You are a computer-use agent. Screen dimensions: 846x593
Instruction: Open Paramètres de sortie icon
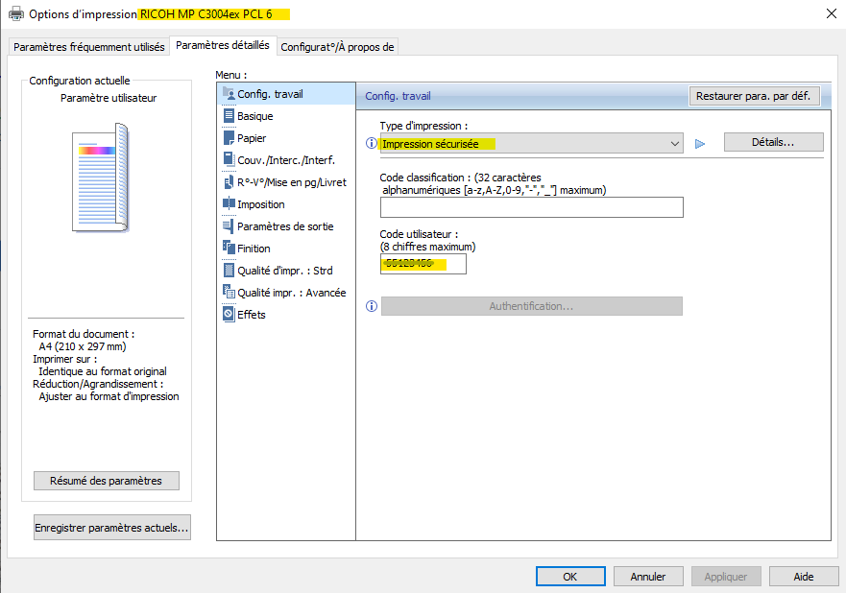pyautogui.click(x=229, y=226)
